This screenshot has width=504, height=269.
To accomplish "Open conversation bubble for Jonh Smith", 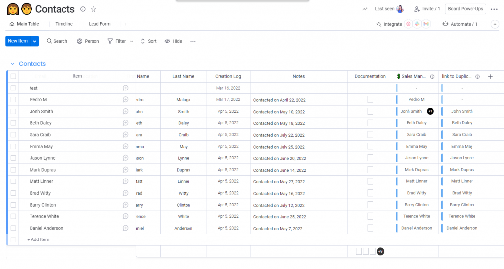I will point(126,112).
